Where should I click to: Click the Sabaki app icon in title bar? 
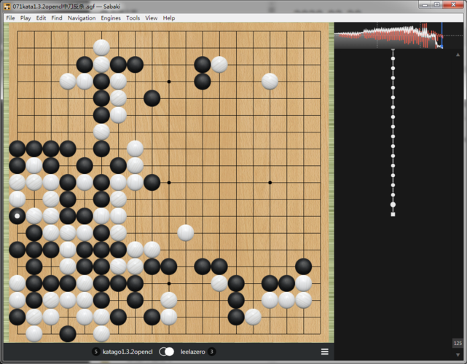pos(7,7)
